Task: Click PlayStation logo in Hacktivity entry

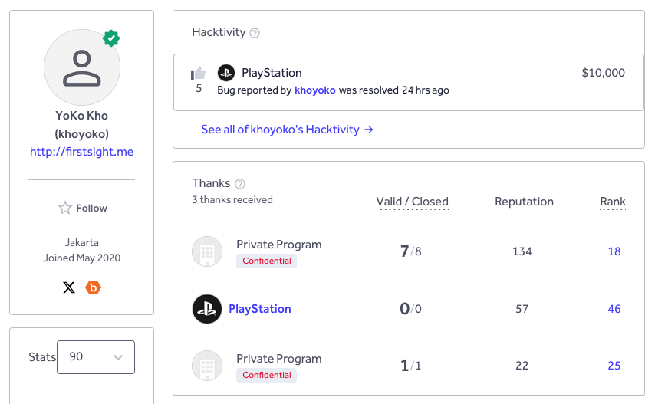Action: tap(226, 73)
